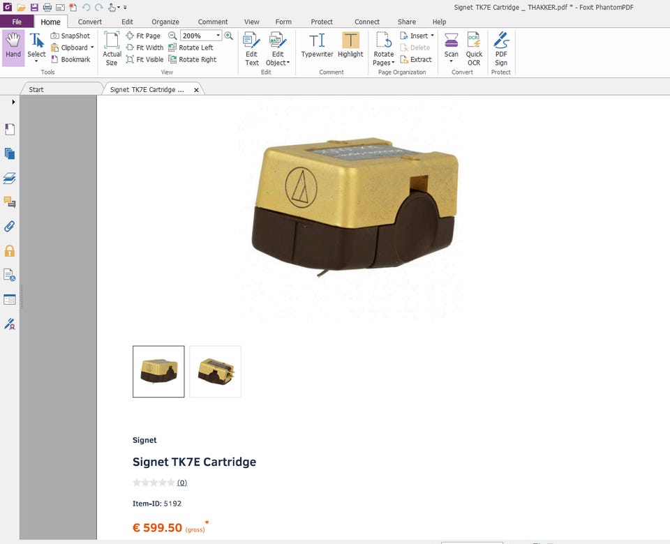Expand the left navigation panel arrow
The height and width of the screenshot is (544, 670).
coord(13,102)
